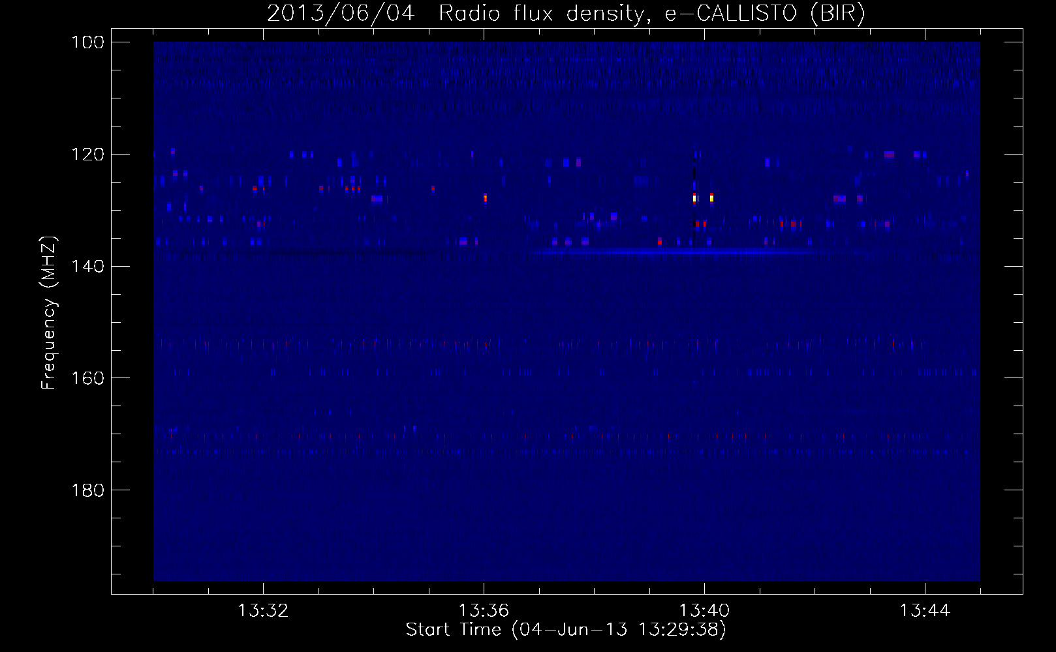Viewport: 1056px width, 652px height.
Task: Click the 180 frequency tick label
Action: [x=88, y=490]
